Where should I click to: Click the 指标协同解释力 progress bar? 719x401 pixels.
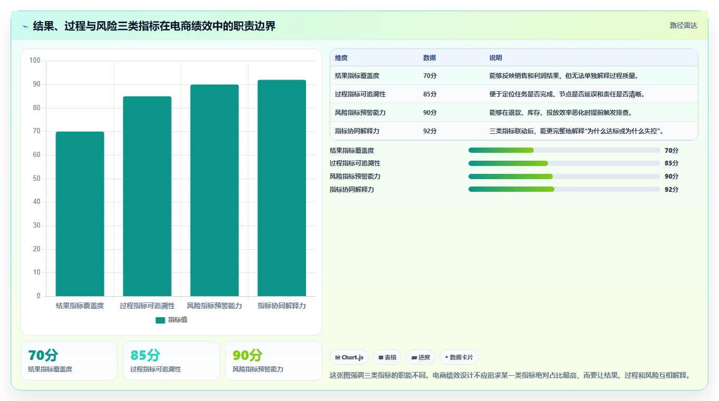(564, 189)
